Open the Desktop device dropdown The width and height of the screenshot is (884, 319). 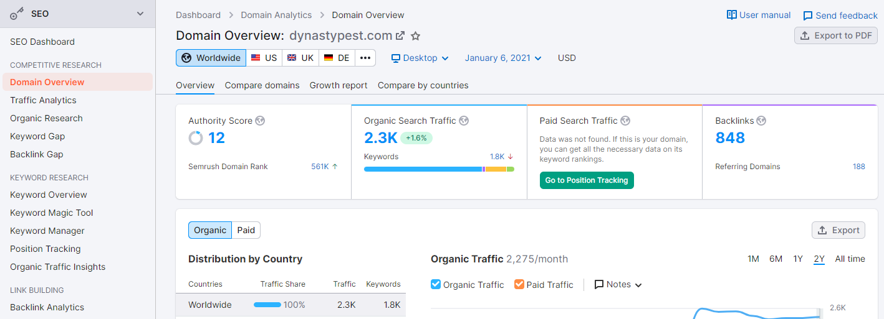point(420,58)
